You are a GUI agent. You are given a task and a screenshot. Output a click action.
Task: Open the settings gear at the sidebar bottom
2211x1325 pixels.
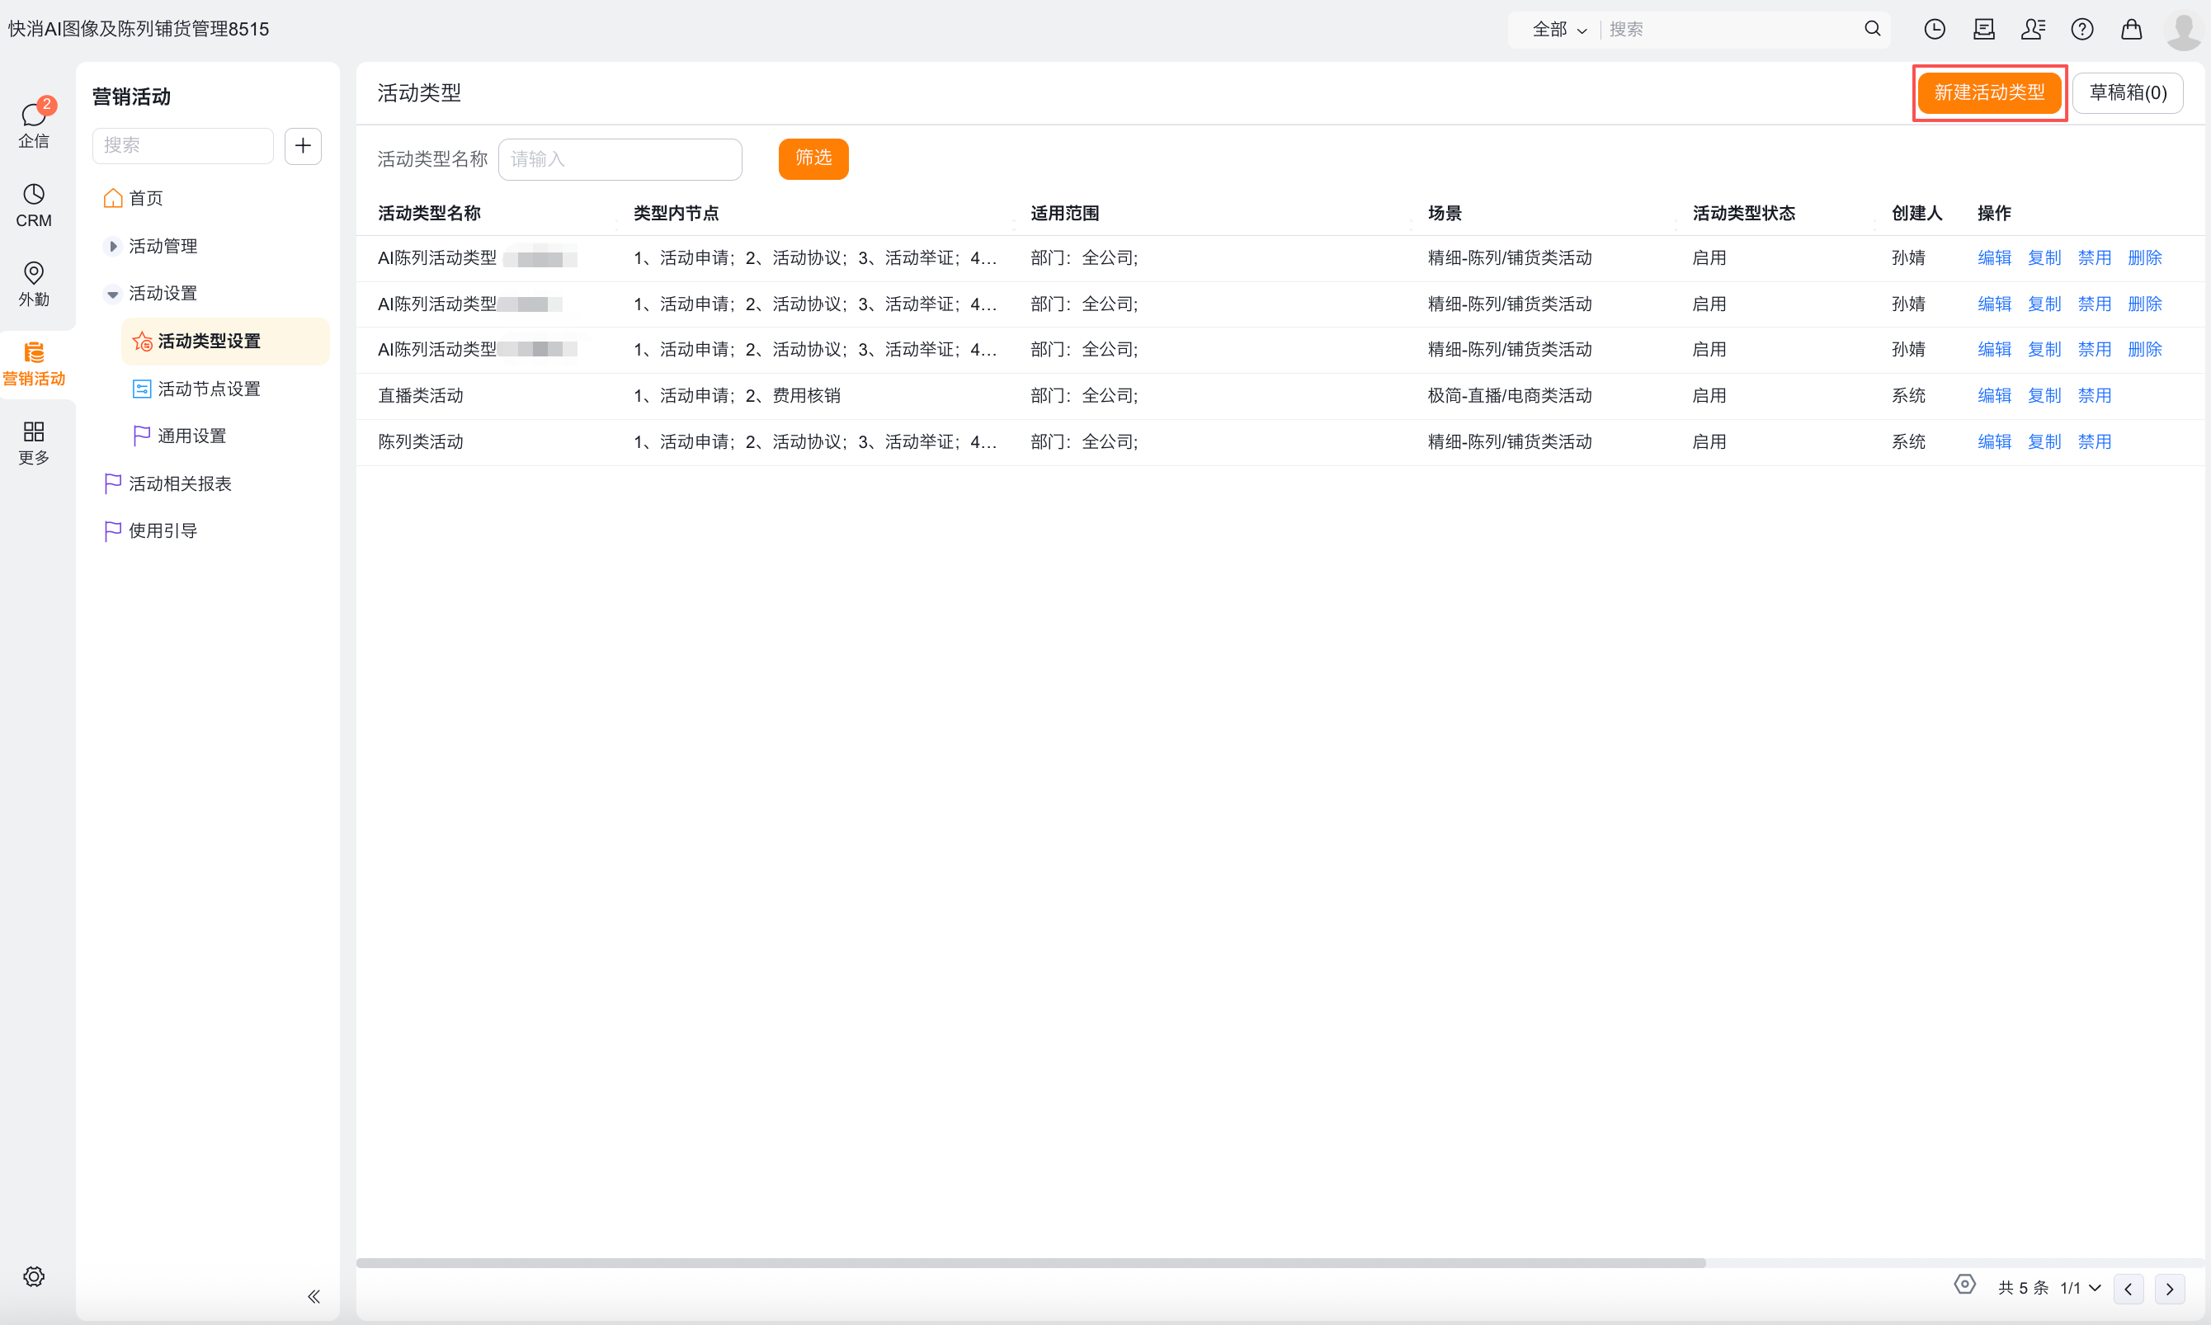point(34,1275)
